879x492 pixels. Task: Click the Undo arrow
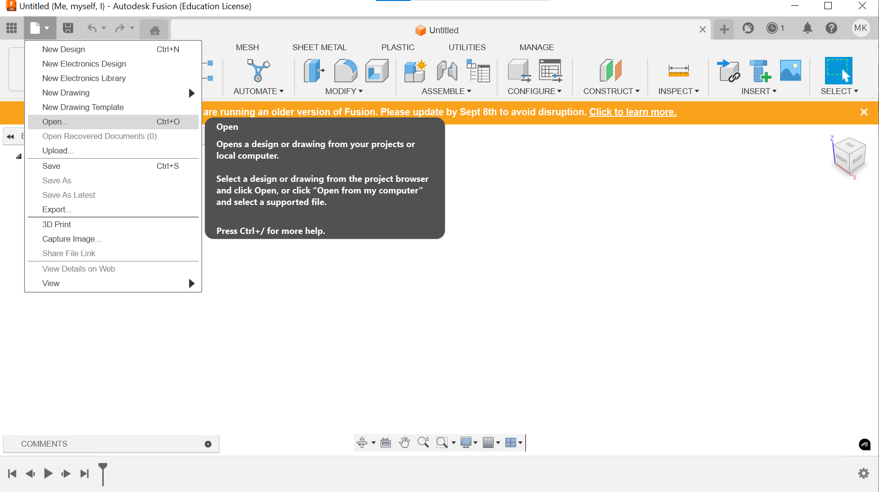pos(92,28)
